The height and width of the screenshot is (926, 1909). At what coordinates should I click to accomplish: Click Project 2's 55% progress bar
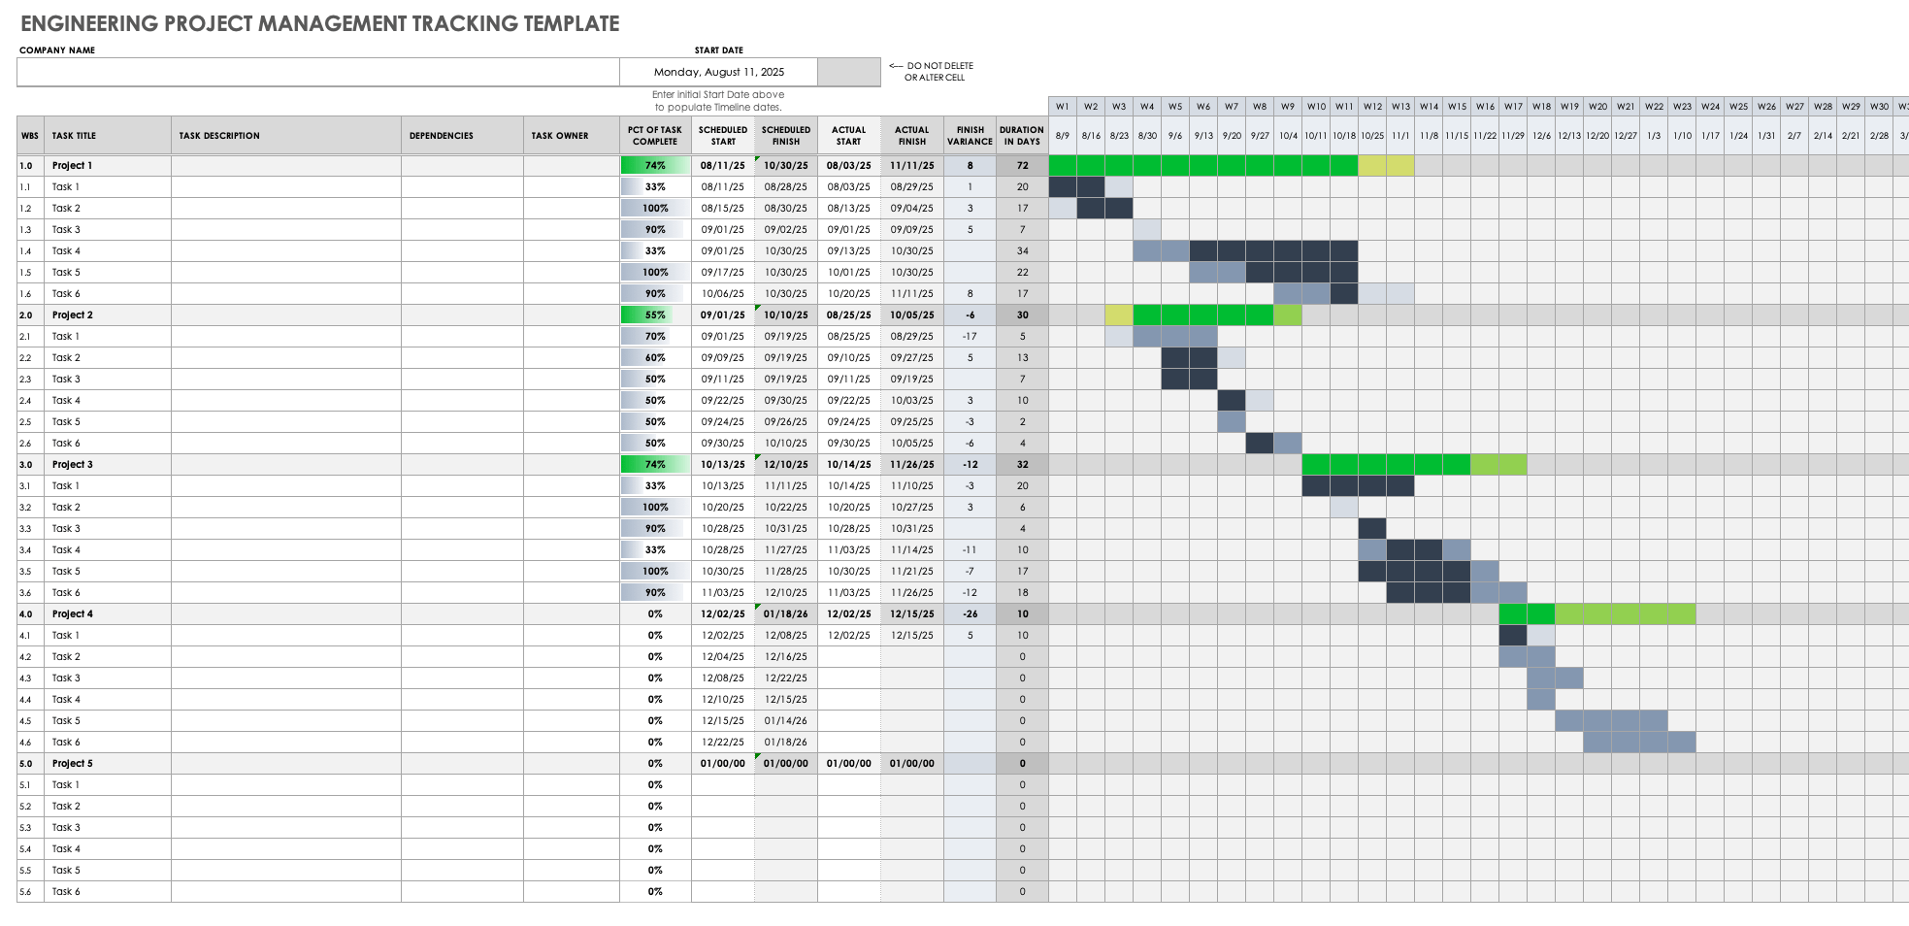[x=655, y=314]
